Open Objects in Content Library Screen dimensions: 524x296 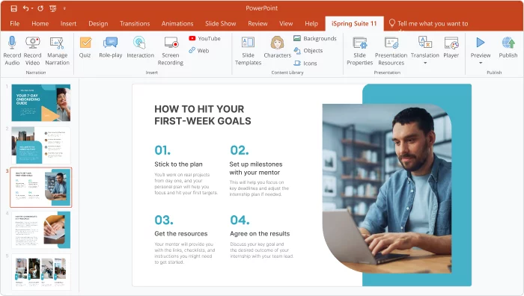pos(308,50)
